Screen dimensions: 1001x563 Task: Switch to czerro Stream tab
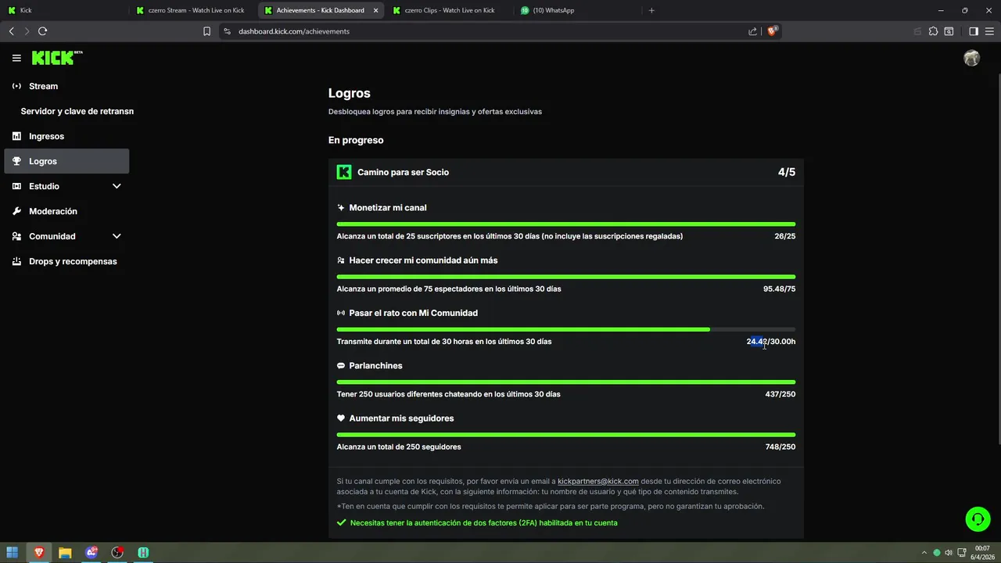coord(191,10)
